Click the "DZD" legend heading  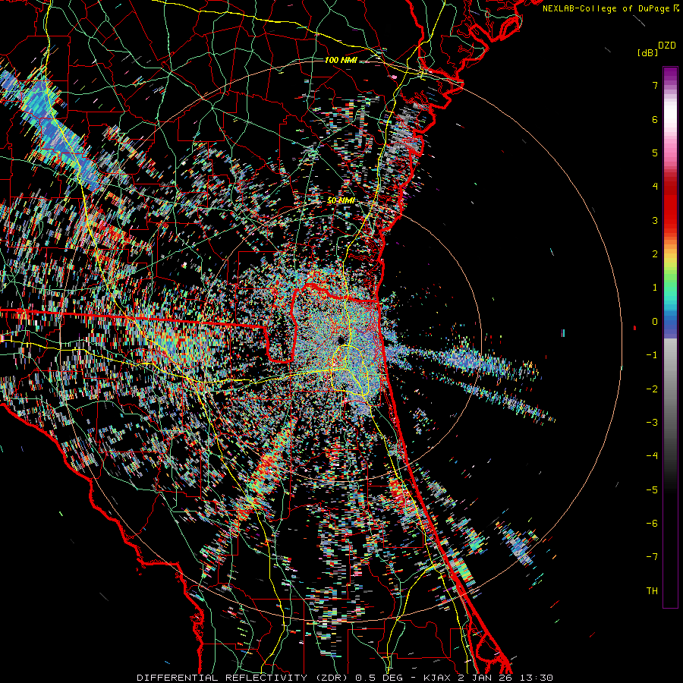[x=667, y=46]
